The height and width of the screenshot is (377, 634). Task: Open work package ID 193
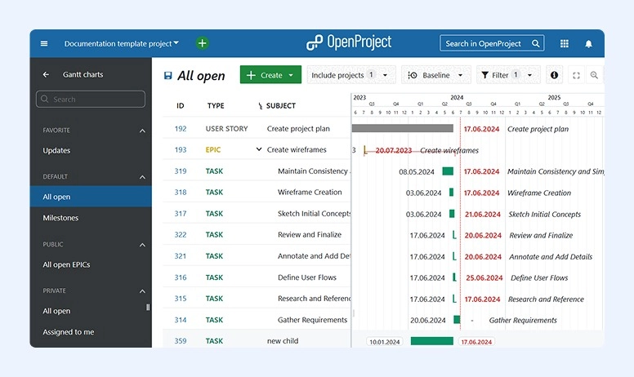point(181,150)
